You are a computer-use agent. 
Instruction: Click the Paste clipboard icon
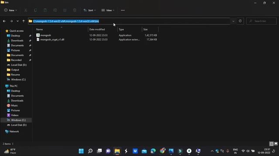[x=45, y=10]
